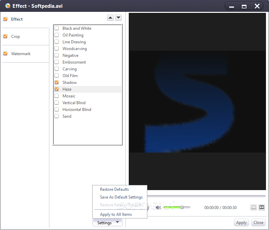Enable the Oil Painting effect

pyautogui.click(x=57, y=35)
